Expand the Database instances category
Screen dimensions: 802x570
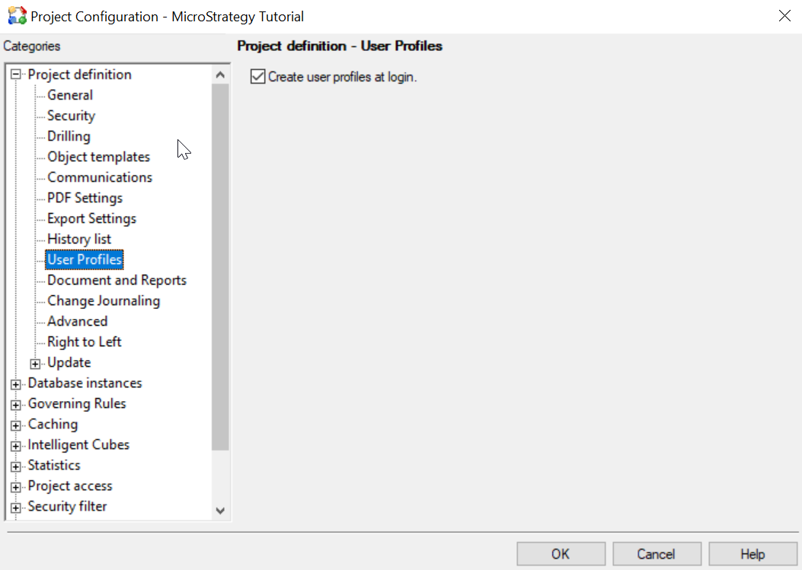(x=16, y=383)
